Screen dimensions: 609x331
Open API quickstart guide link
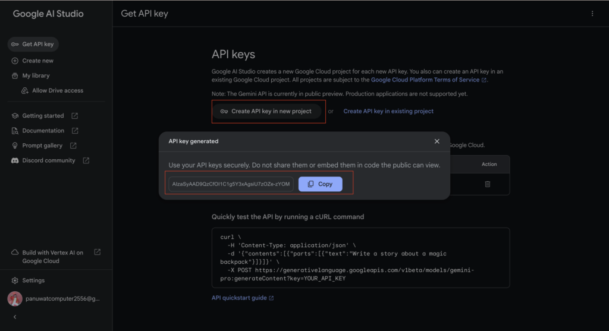(x=239, y=298)
